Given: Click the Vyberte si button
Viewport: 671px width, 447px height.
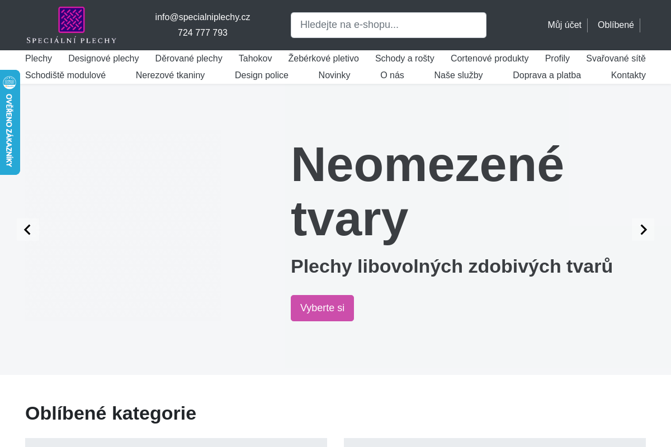Looking at the screenshot, I should [x=322, y=308].
